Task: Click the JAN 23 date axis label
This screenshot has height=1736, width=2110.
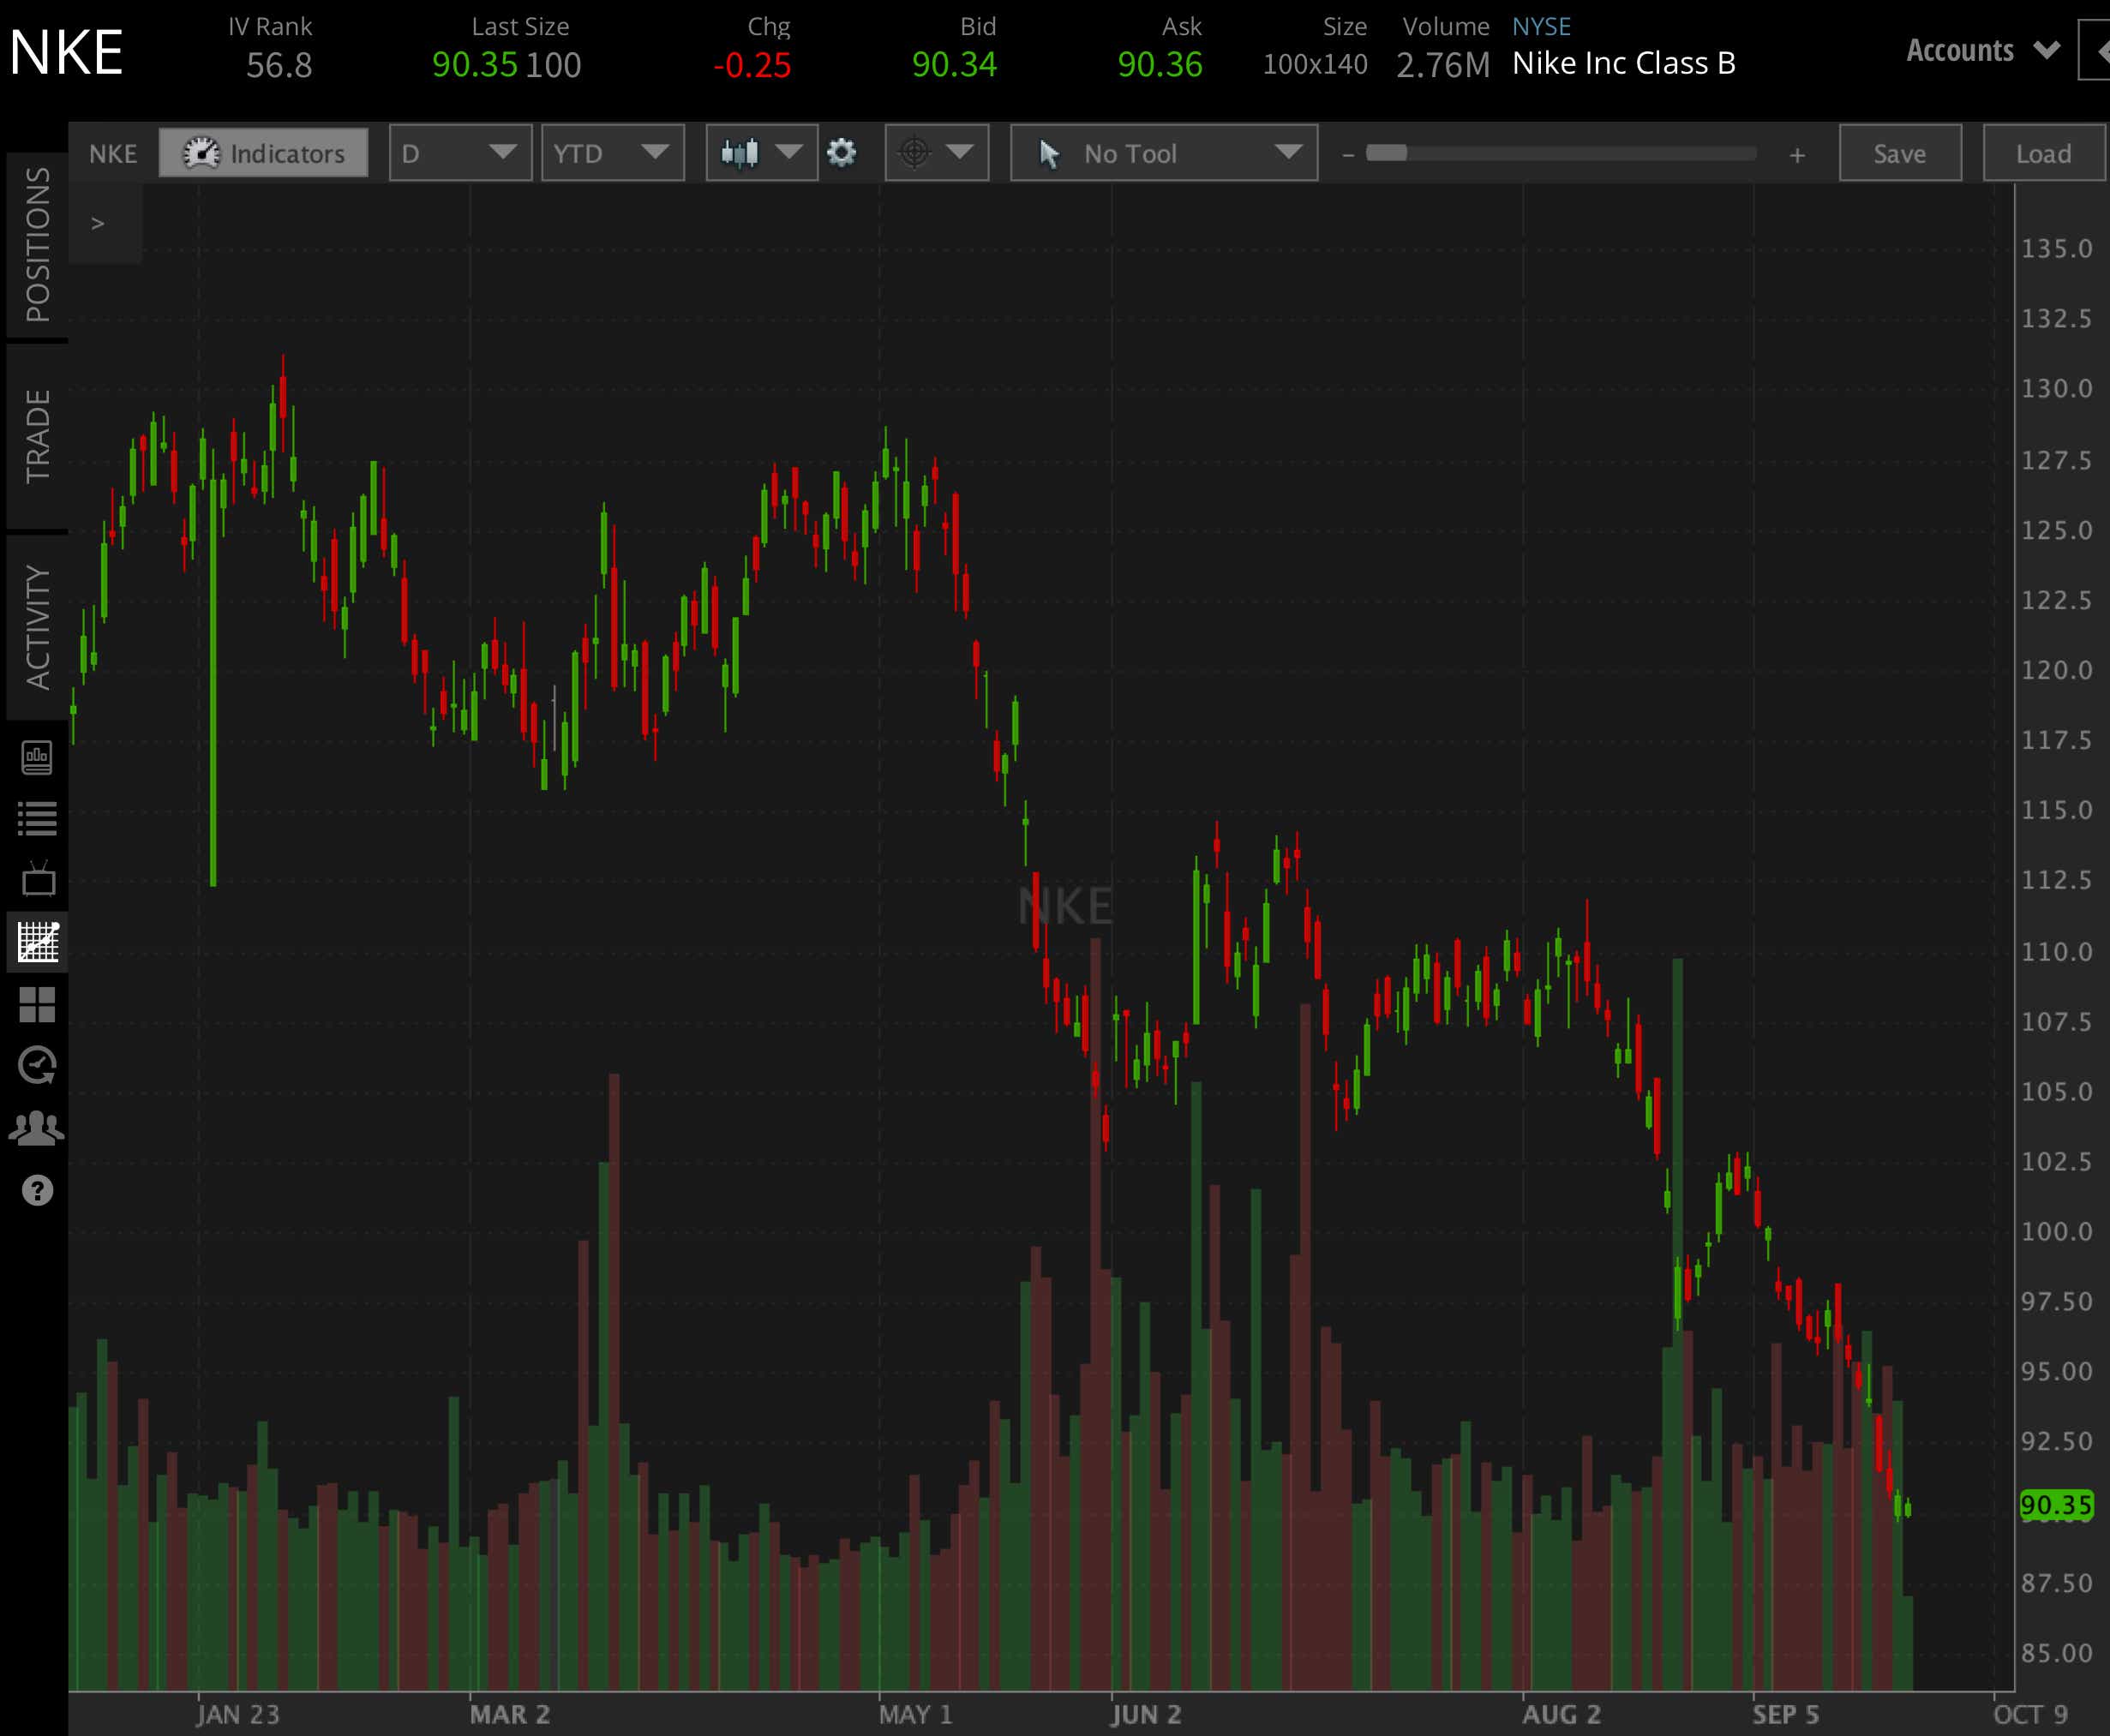Action: (238, 1714)
